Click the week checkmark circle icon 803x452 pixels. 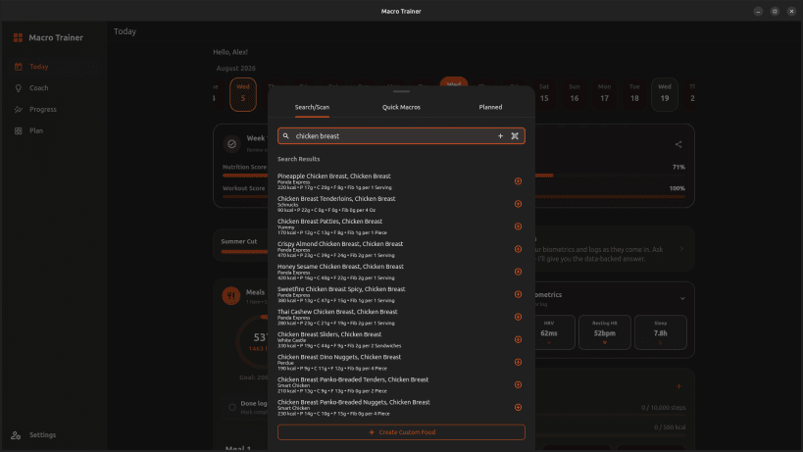[x=231, y=144]
